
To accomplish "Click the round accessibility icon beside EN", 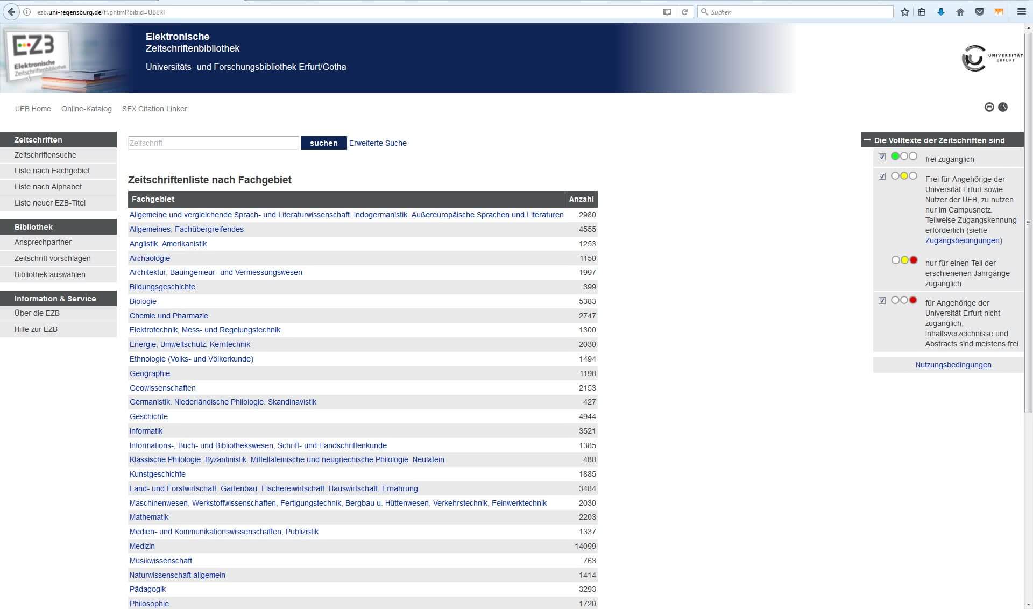I will tap(989, 107).
